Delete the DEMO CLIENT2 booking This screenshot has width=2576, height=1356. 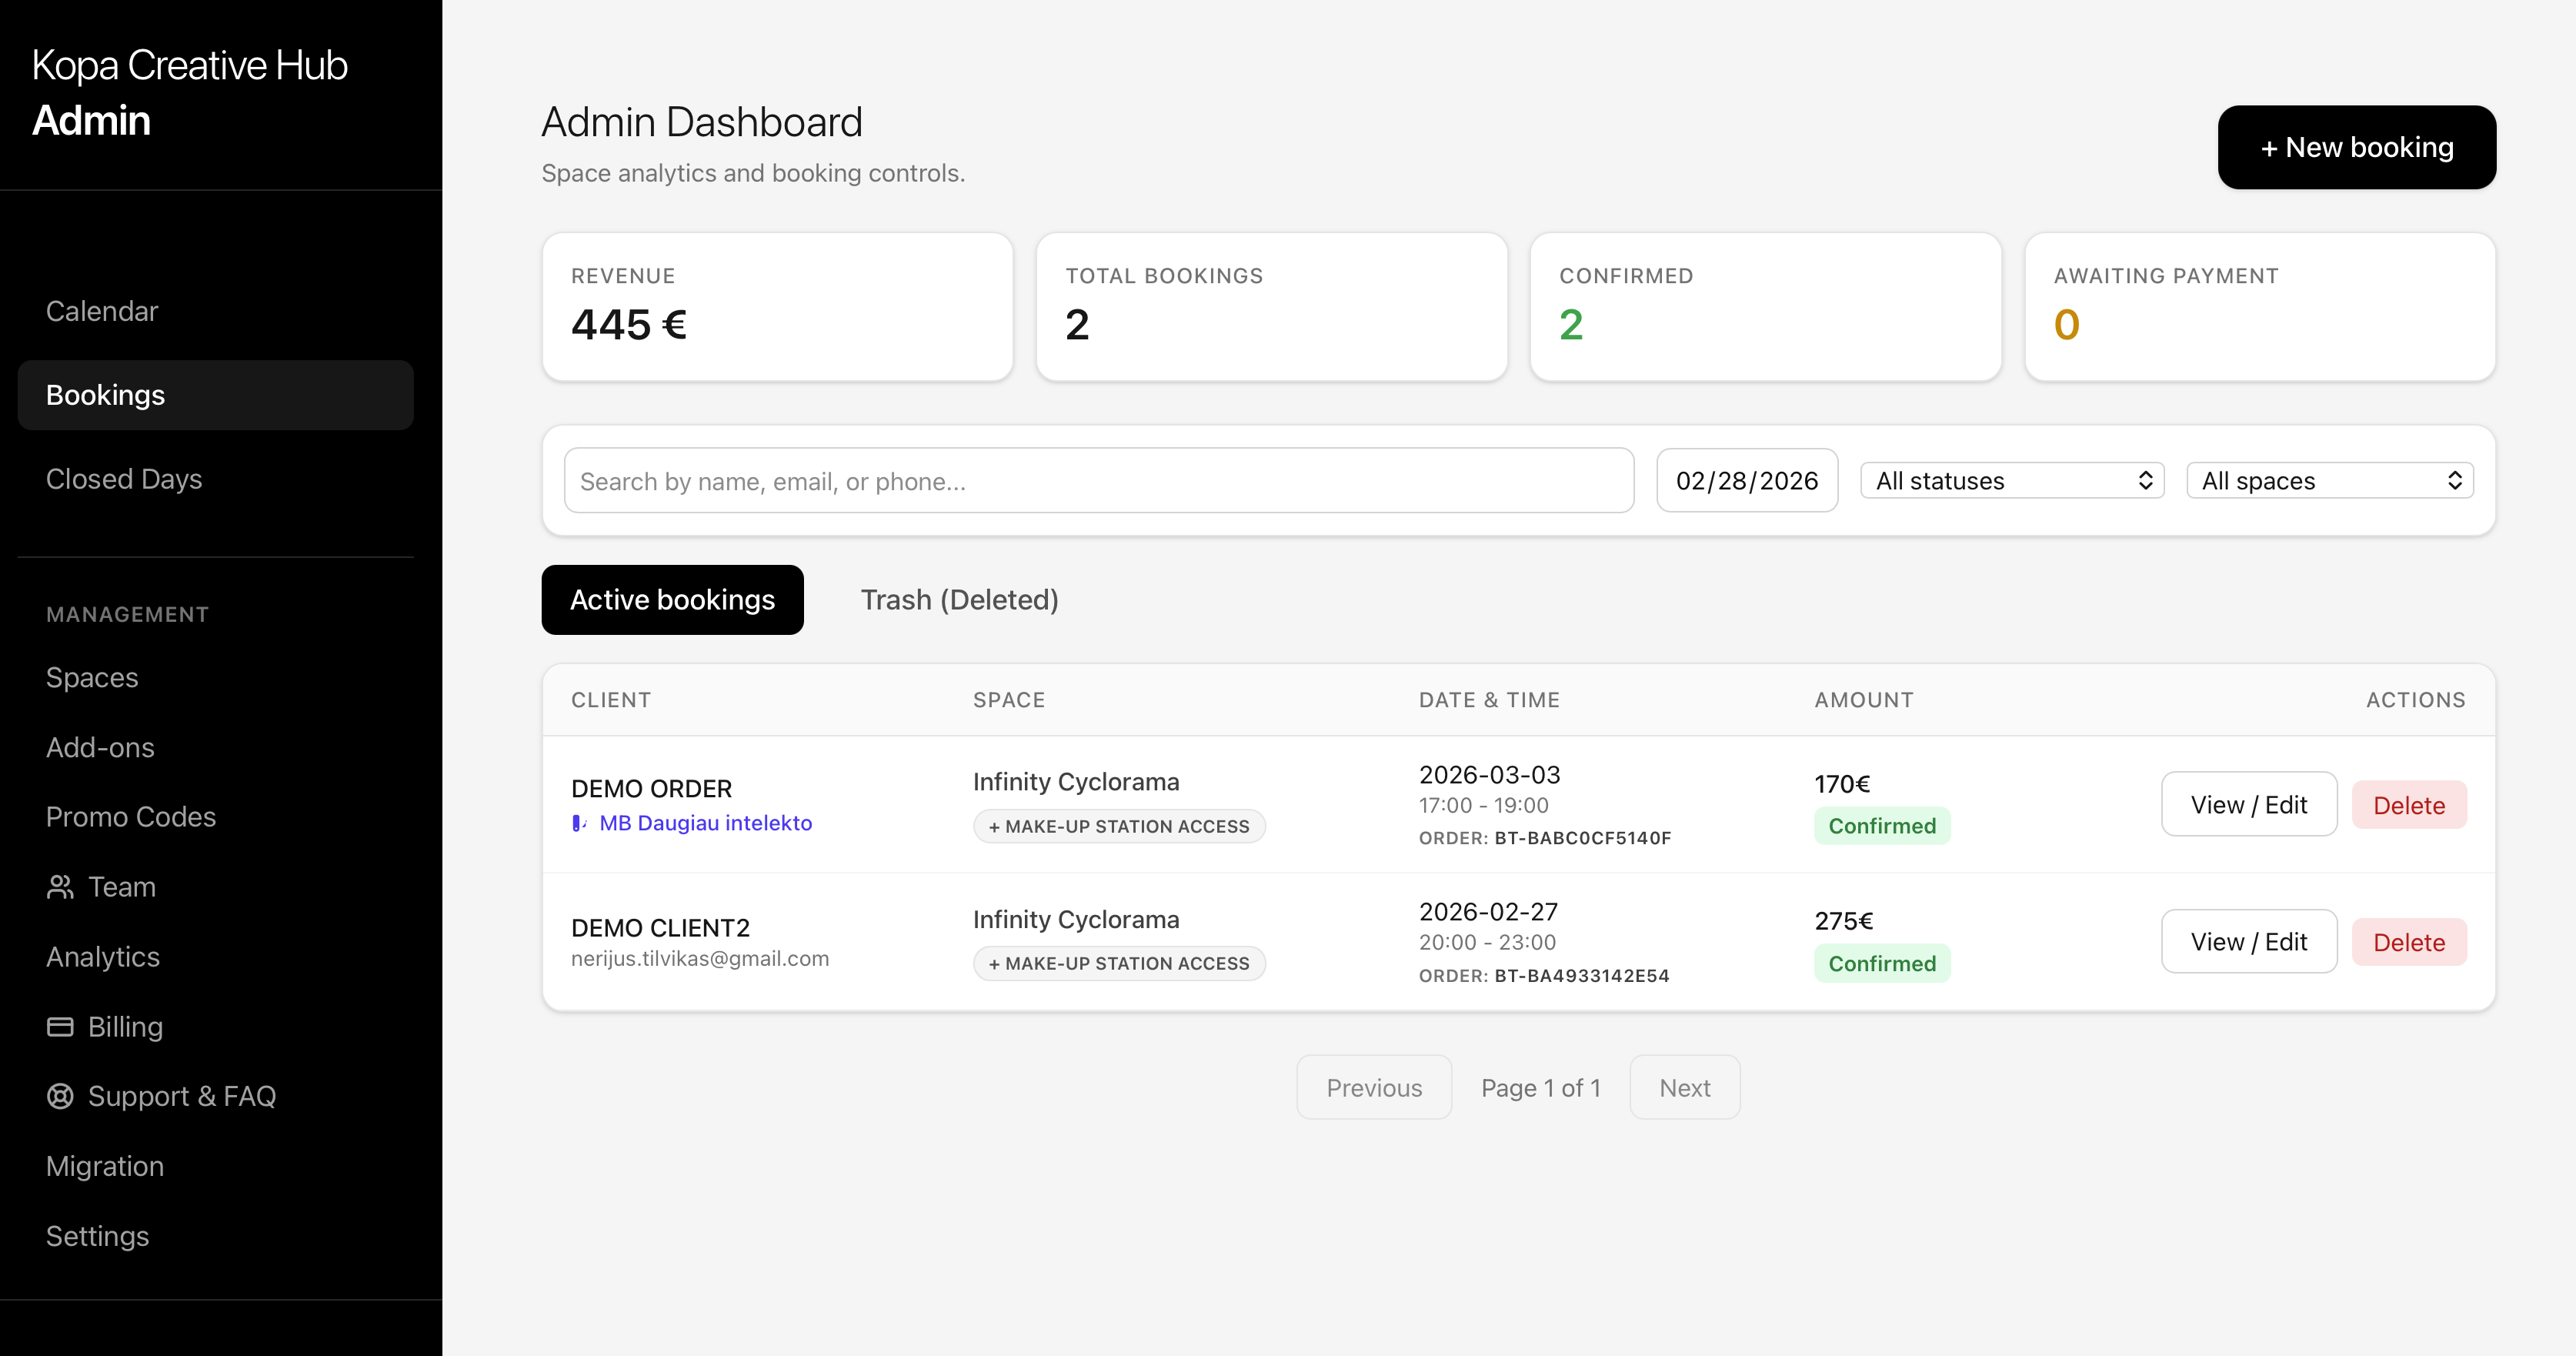coord(2408,942)
